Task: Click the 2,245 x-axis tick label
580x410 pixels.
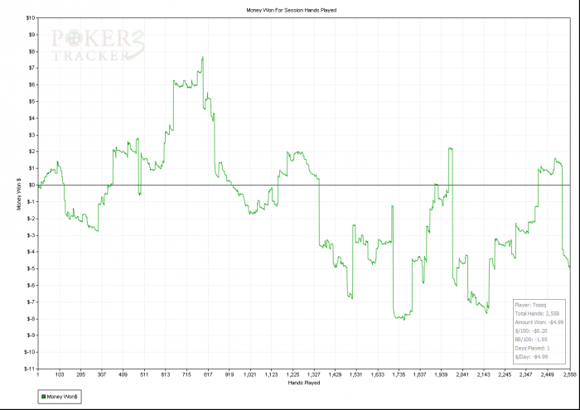Action: 505,374
